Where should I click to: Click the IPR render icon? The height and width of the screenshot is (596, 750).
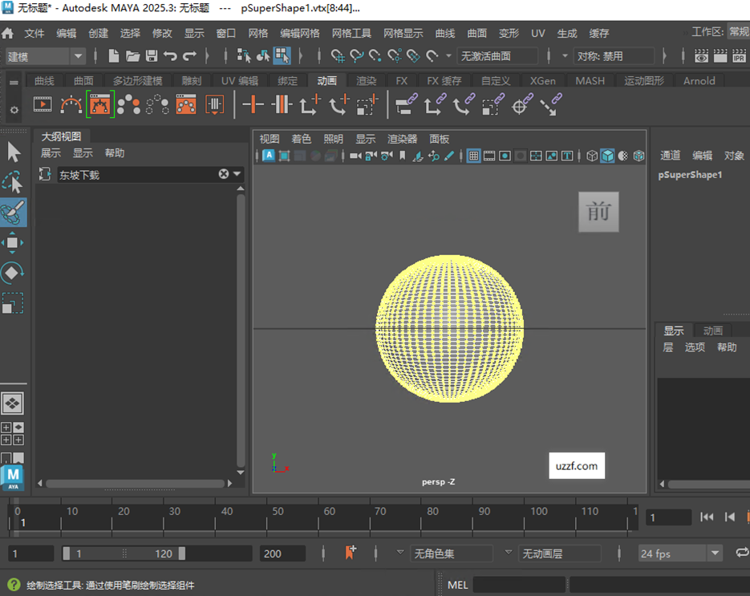click(739, 56)
